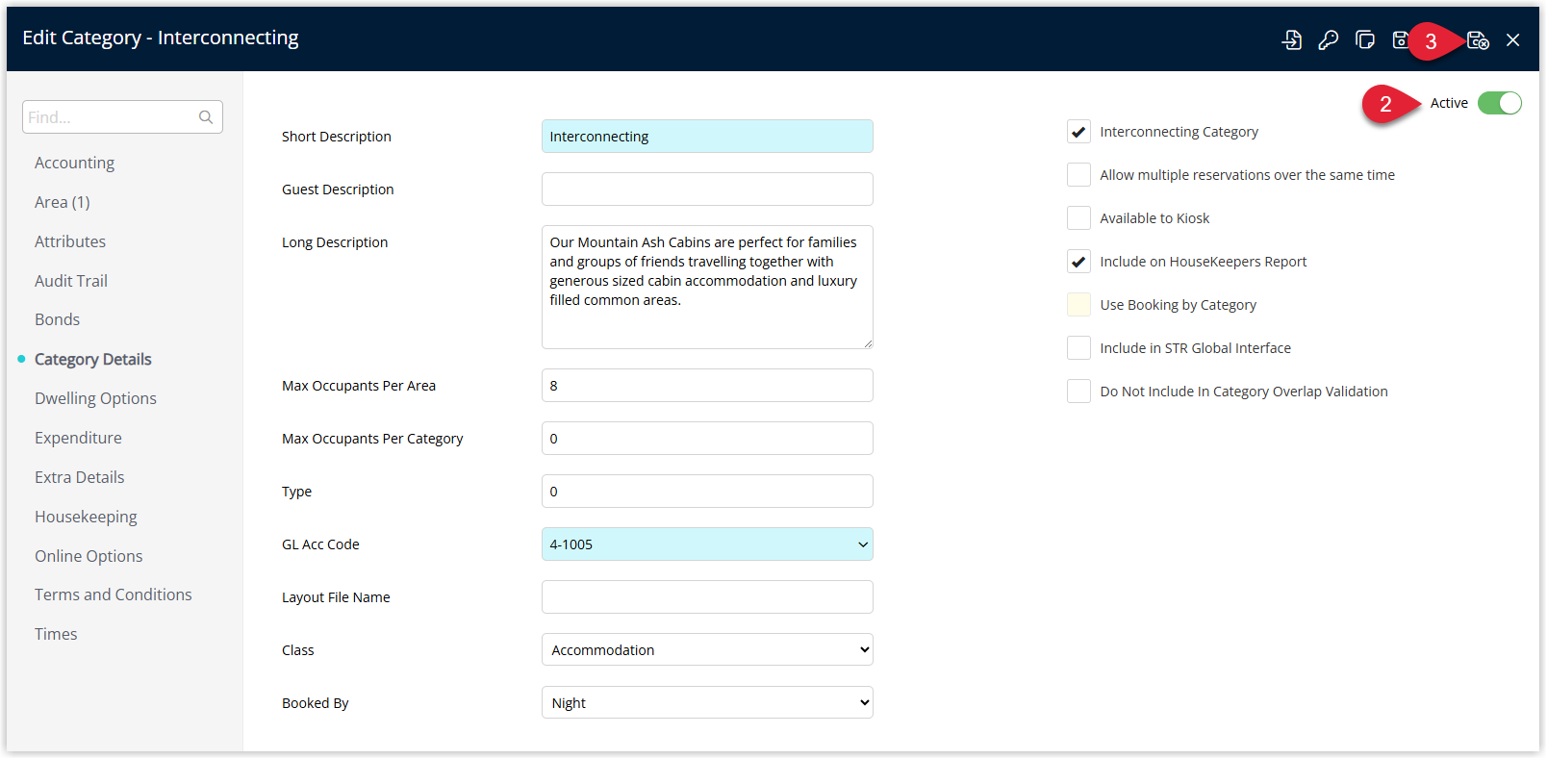Select Attributes in the sidebar
Screen dimensions: 1547x759
70,241
